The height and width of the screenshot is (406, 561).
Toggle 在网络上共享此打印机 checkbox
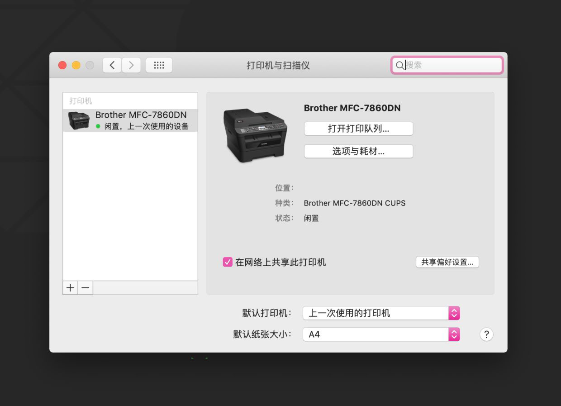pyautogui.click(x=228, y=262)
